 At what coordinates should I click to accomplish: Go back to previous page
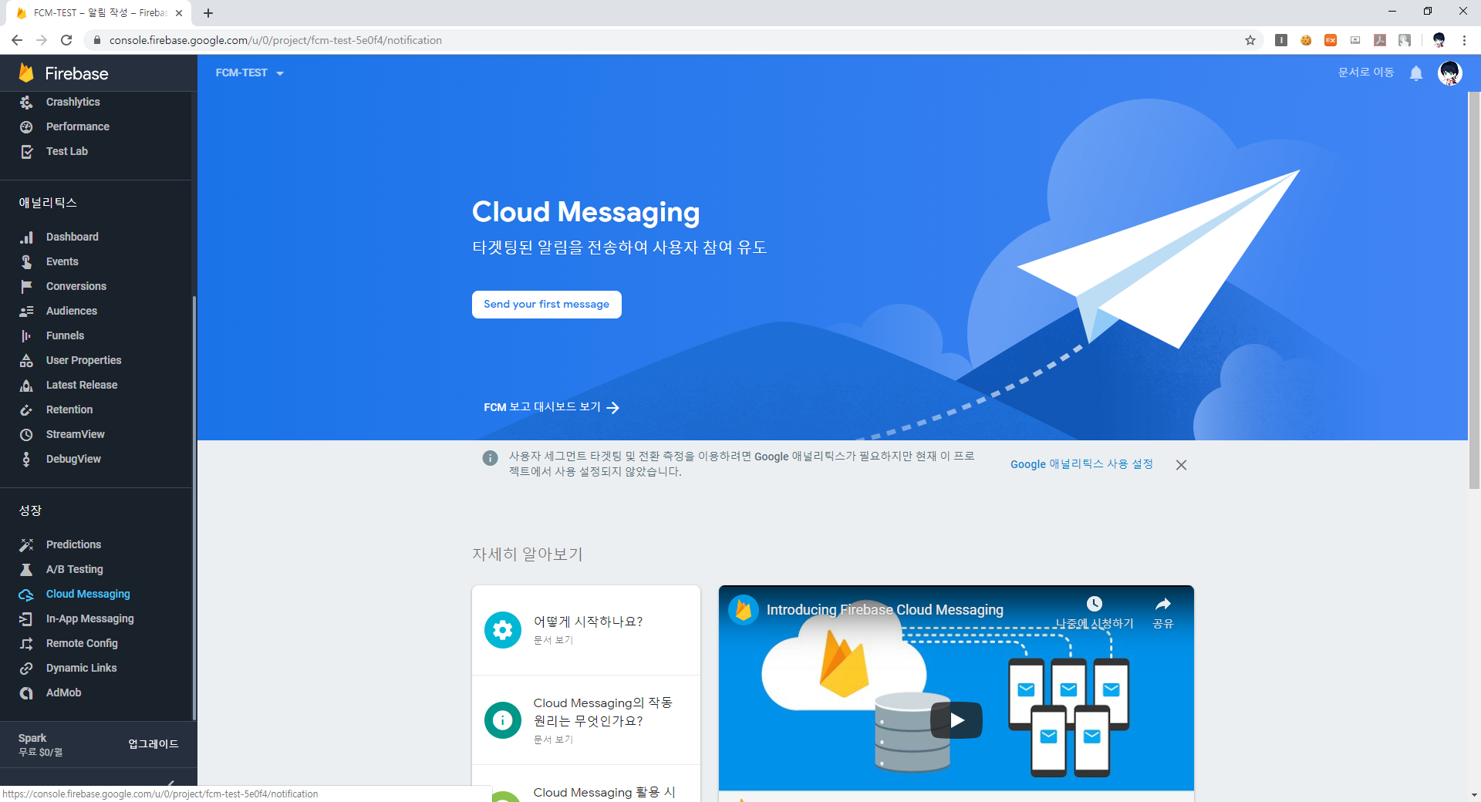click(x=17, y=40)
